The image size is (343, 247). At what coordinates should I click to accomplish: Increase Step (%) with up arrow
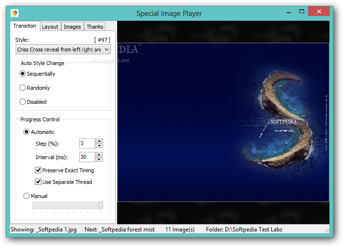[x=99, y=141]
